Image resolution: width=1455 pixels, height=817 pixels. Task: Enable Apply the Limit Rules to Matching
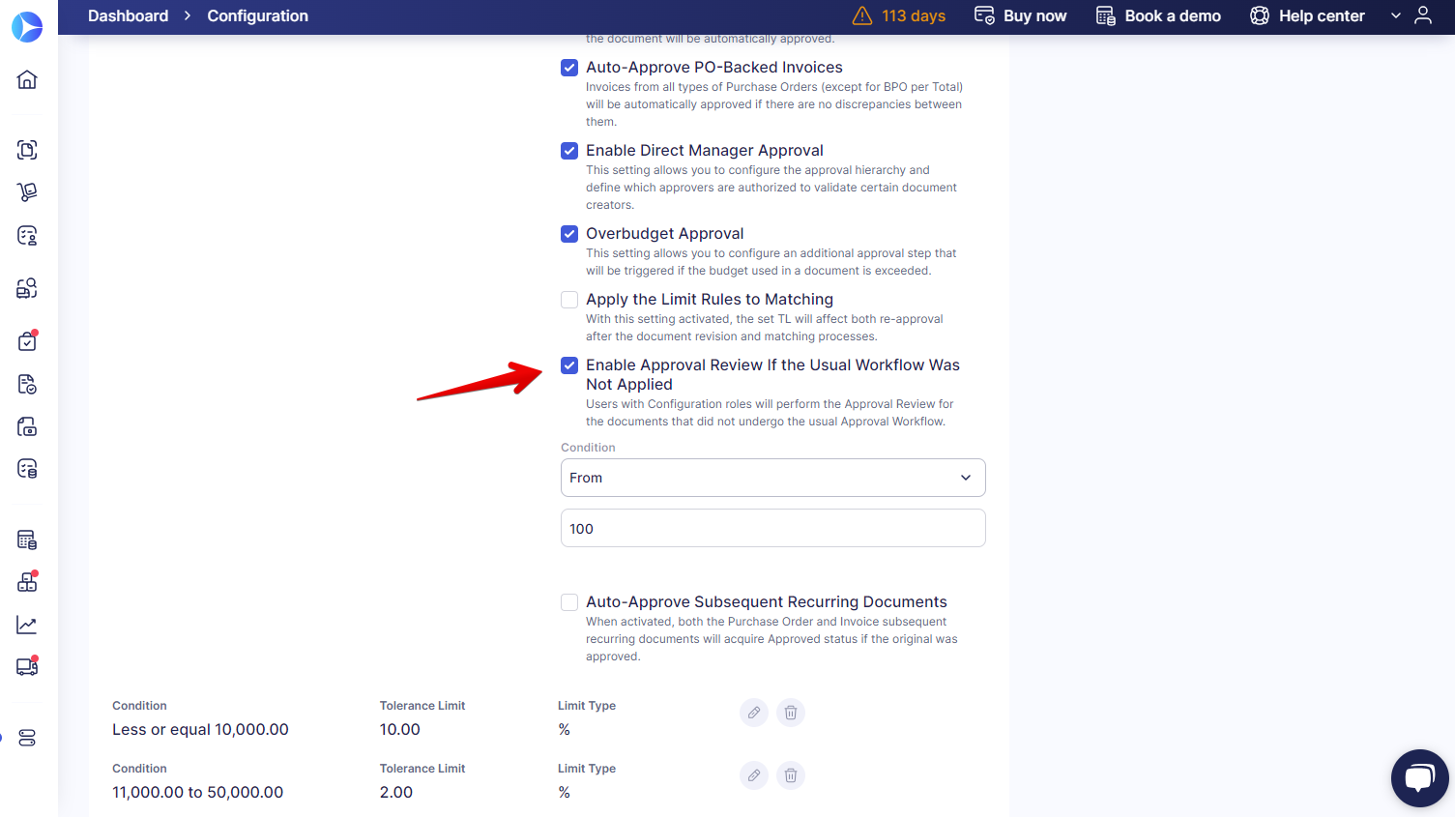point(569,300)
